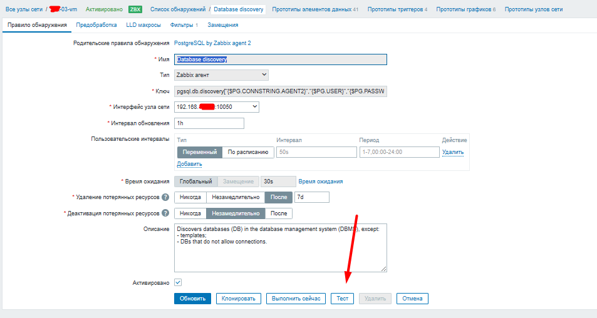Click Удалить link in custom intervals row
Screen dimensions: 597x318
coord(453,152)
